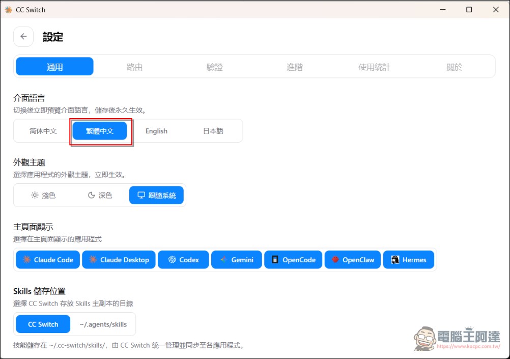Open the 關於 tab

point(455,67)
